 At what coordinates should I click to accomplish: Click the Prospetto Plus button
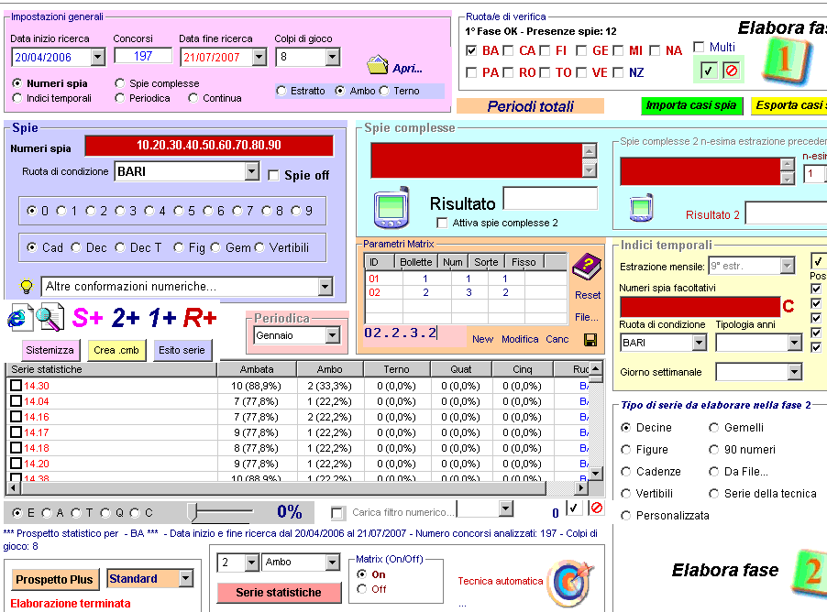tap(54, 579)
